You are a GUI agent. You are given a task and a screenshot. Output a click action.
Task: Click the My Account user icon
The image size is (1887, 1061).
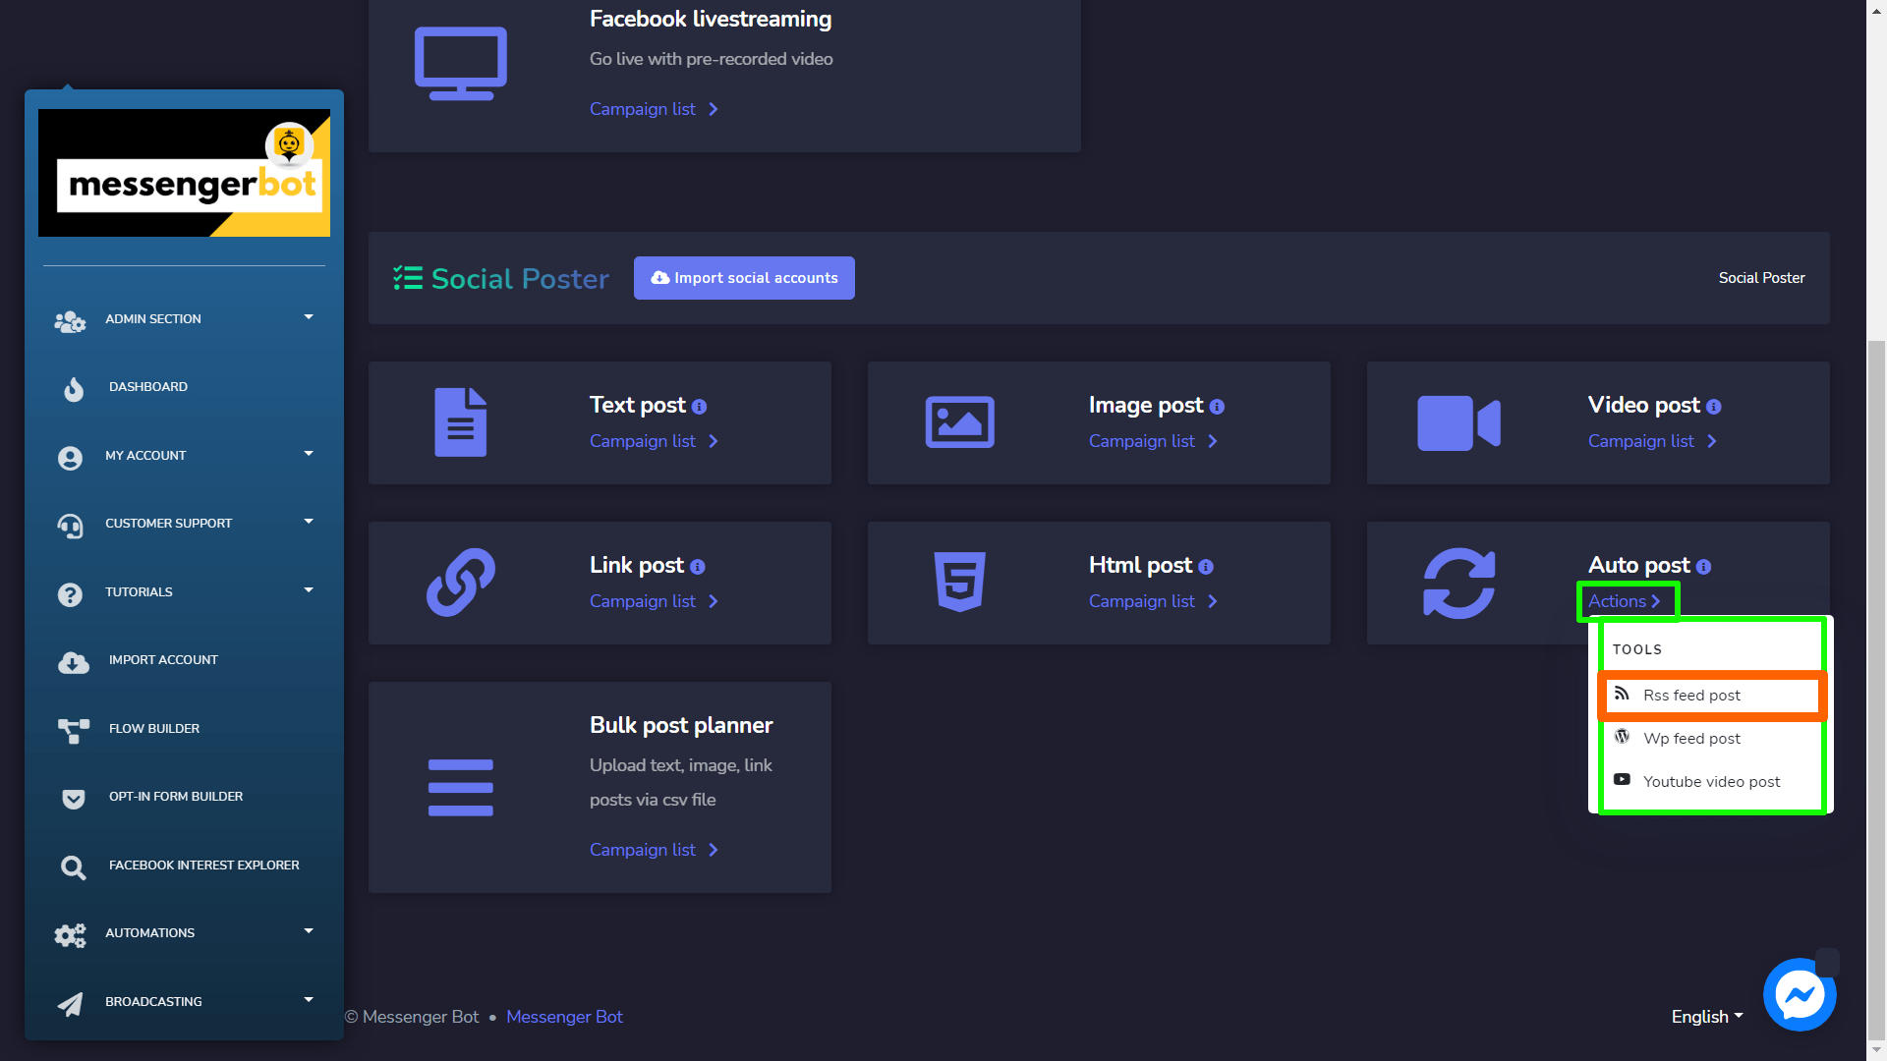click(x=70, y=458)
